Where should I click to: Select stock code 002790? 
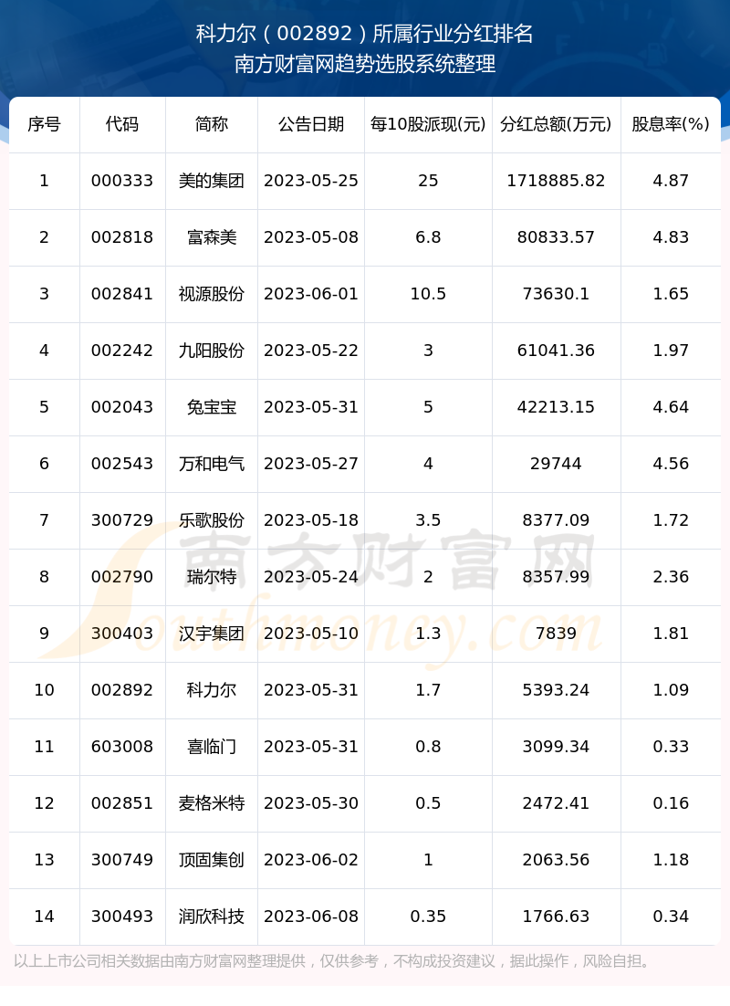(x=122, y=577)
